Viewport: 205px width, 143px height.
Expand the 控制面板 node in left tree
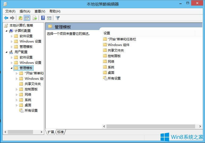click(17, 89)
